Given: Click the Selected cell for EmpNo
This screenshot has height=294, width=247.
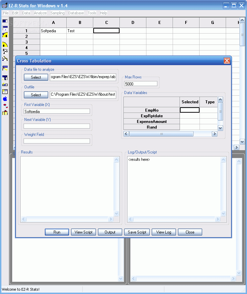Looking at the screenshot, I should click(190, 110).
